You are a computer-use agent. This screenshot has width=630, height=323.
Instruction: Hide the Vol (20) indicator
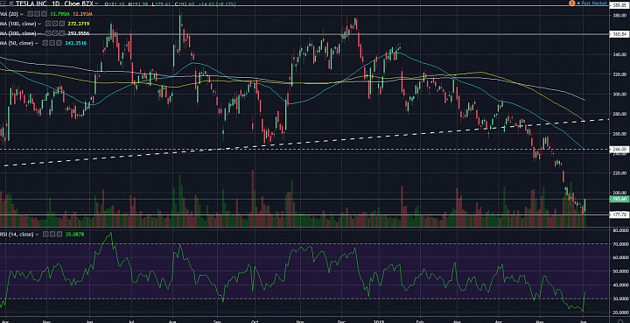30,14
